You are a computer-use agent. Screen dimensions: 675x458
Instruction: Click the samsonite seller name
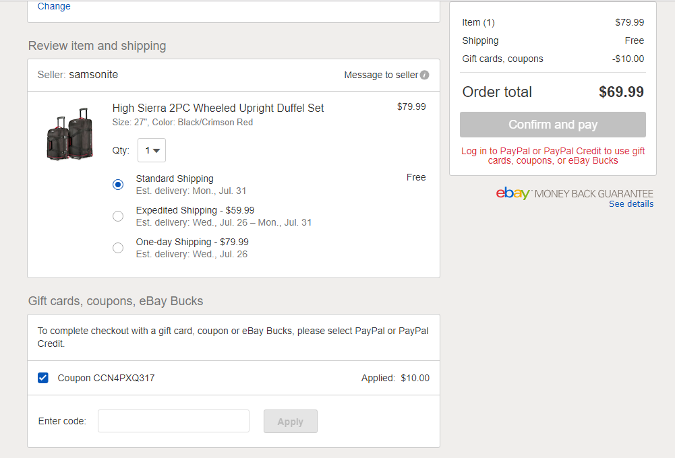click(x=93, y=75)
